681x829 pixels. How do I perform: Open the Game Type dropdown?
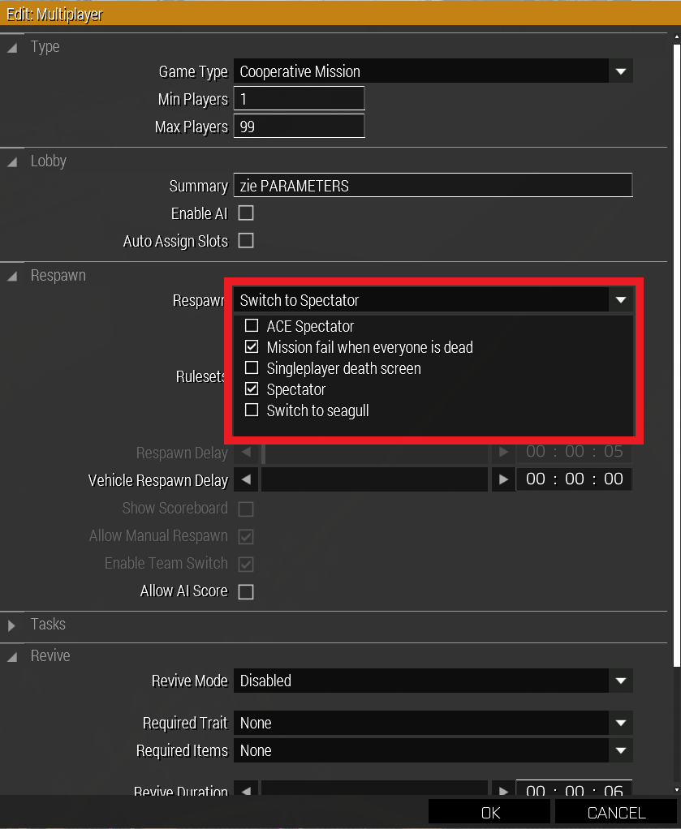click(x=433, y=71)
